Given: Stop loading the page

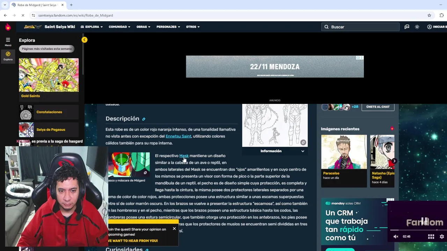Looking at the screenshot, I should click(x=23, y=15).
